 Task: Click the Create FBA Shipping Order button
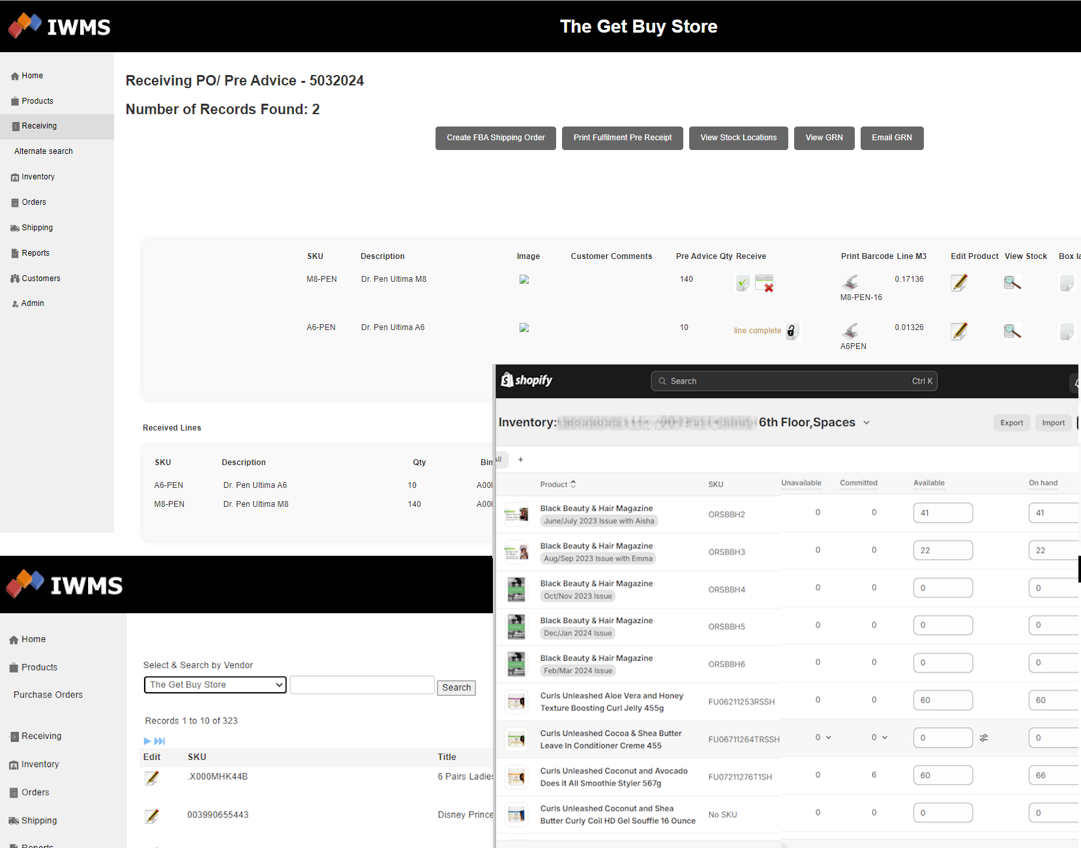(496, 138)
